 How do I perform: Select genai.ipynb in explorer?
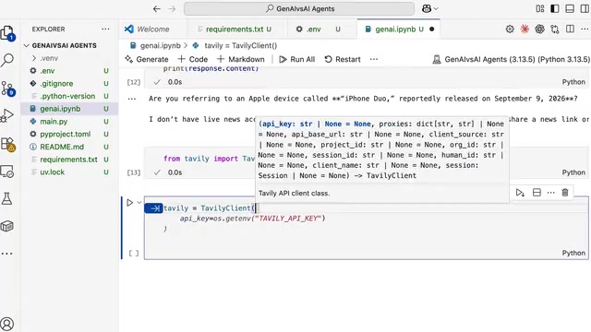[69, 109]
